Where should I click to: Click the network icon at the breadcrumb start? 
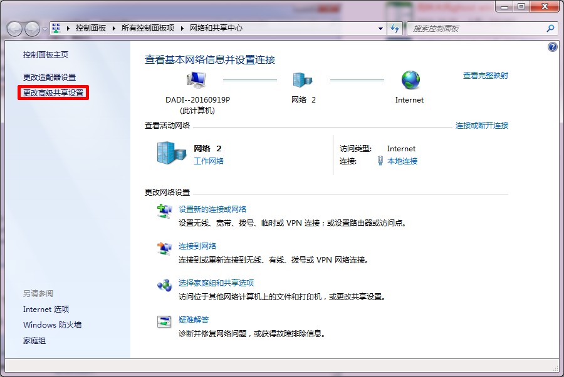pyautogui.click(x=55, y=28)
